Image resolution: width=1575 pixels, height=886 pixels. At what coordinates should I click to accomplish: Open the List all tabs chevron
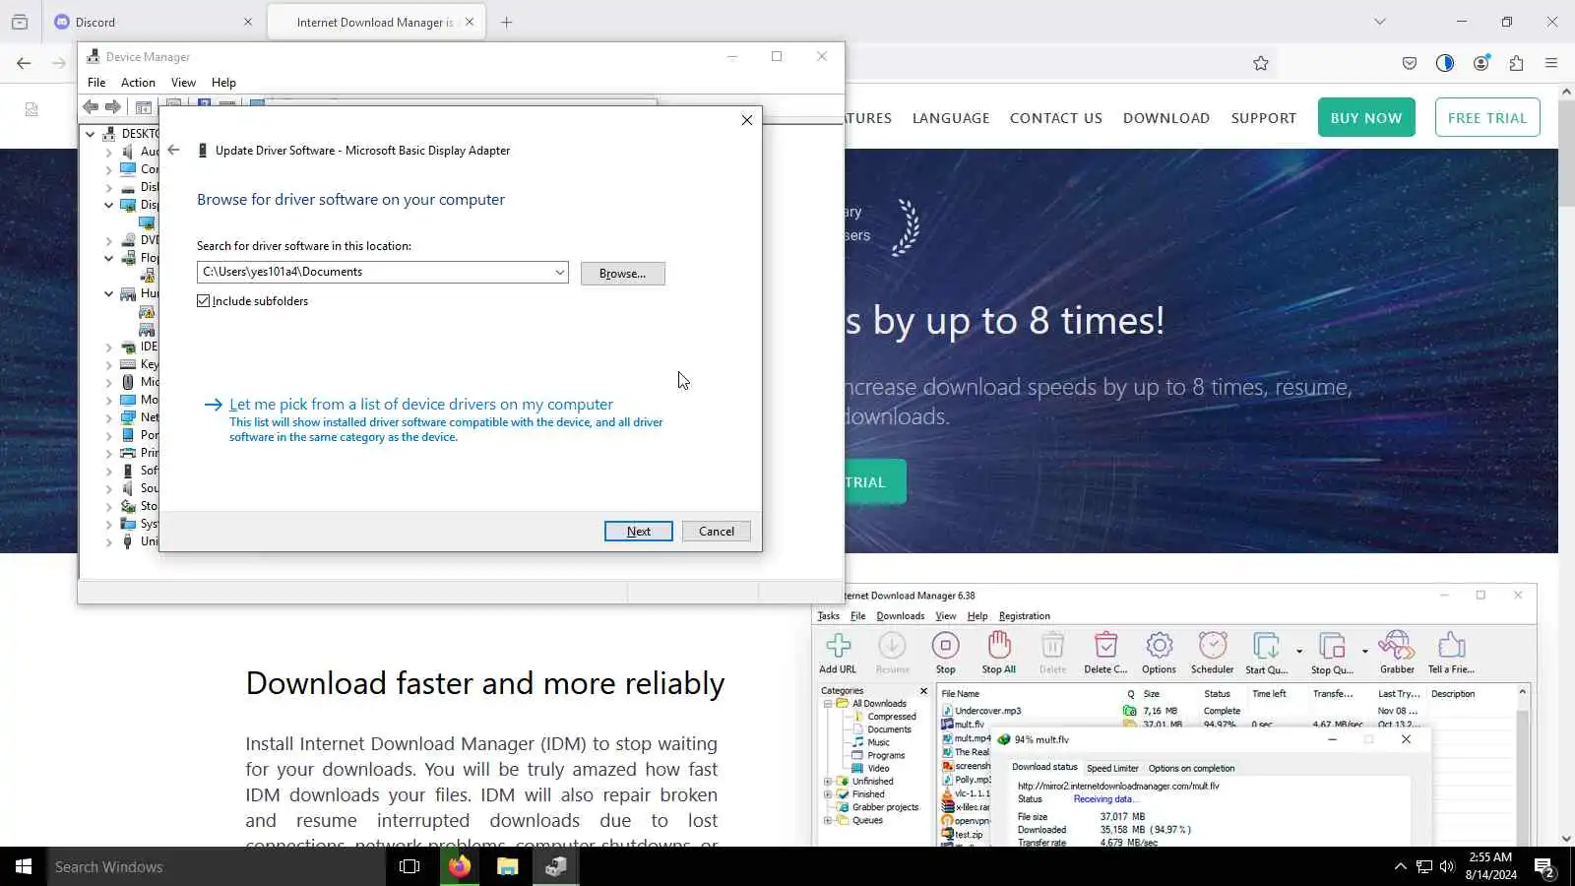pyautogui.click(x=1380, y=22)
